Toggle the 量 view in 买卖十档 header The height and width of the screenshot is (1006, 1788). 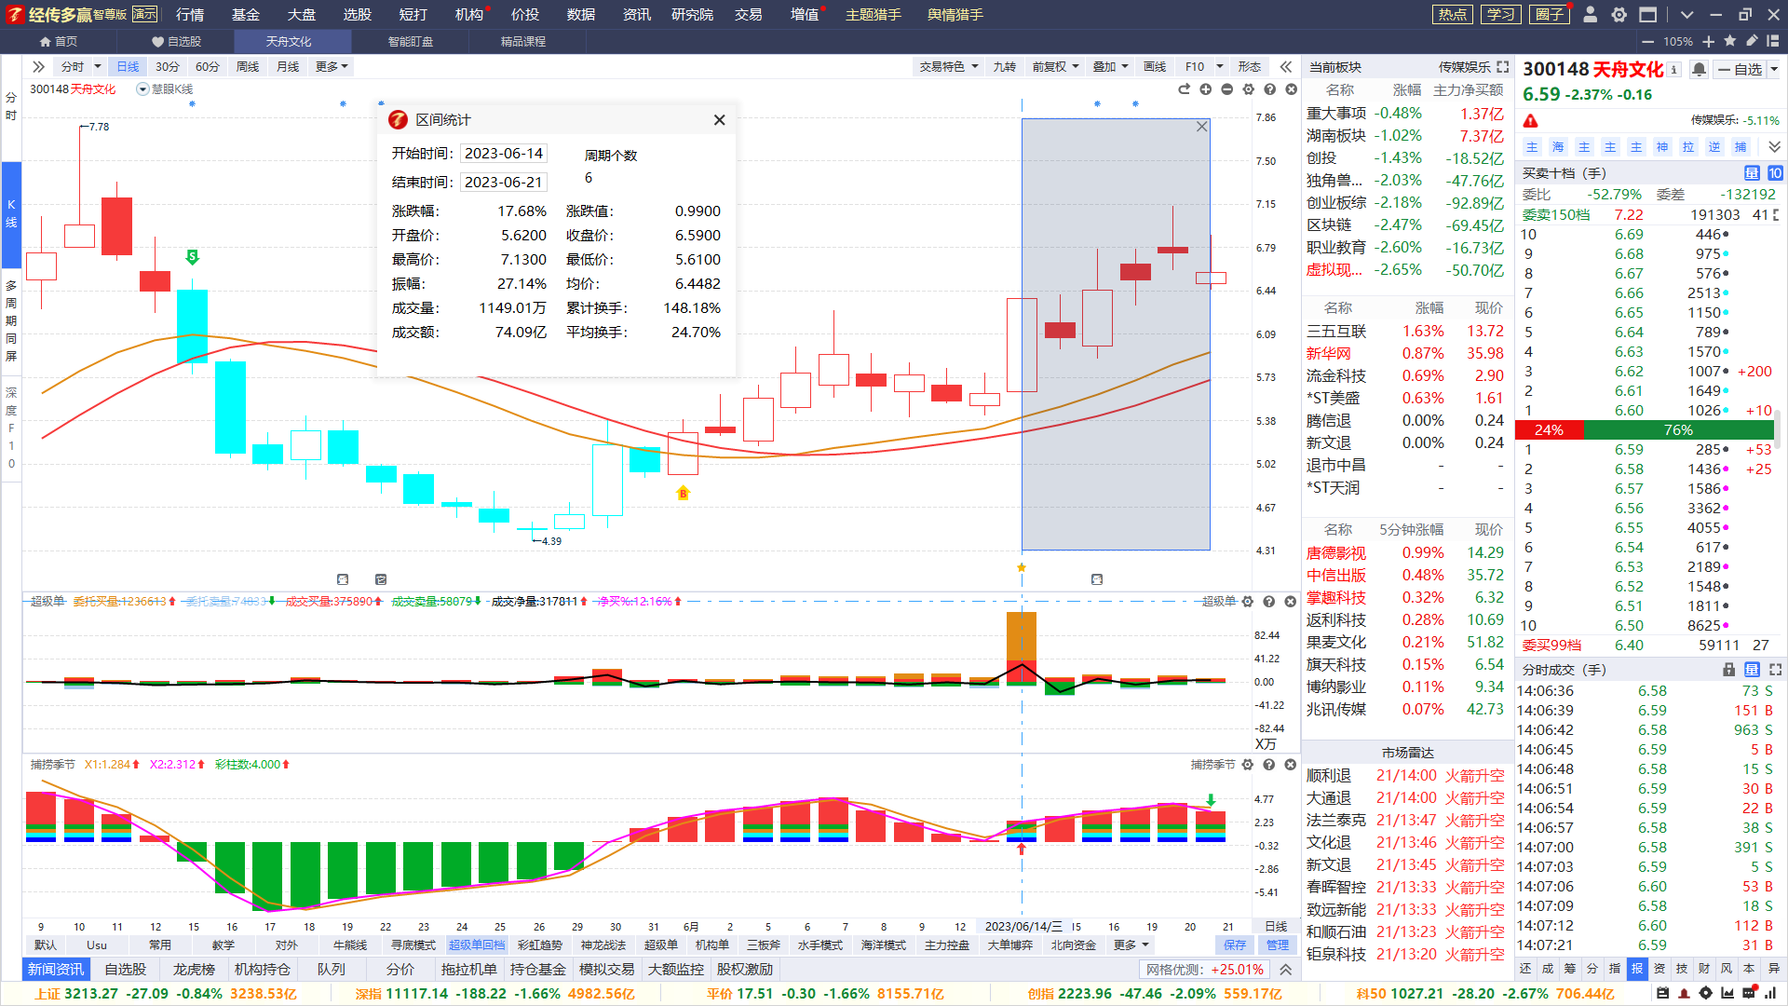coord(1752,173)
